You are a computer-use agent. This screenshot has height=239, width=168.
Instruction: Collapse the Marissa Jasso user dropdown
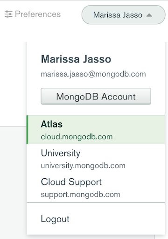123,15
